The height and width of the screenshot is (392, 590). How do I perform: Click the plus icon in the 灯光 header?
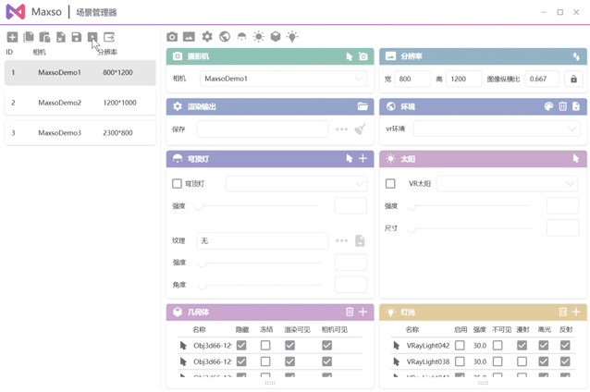[x=576, y=312]
